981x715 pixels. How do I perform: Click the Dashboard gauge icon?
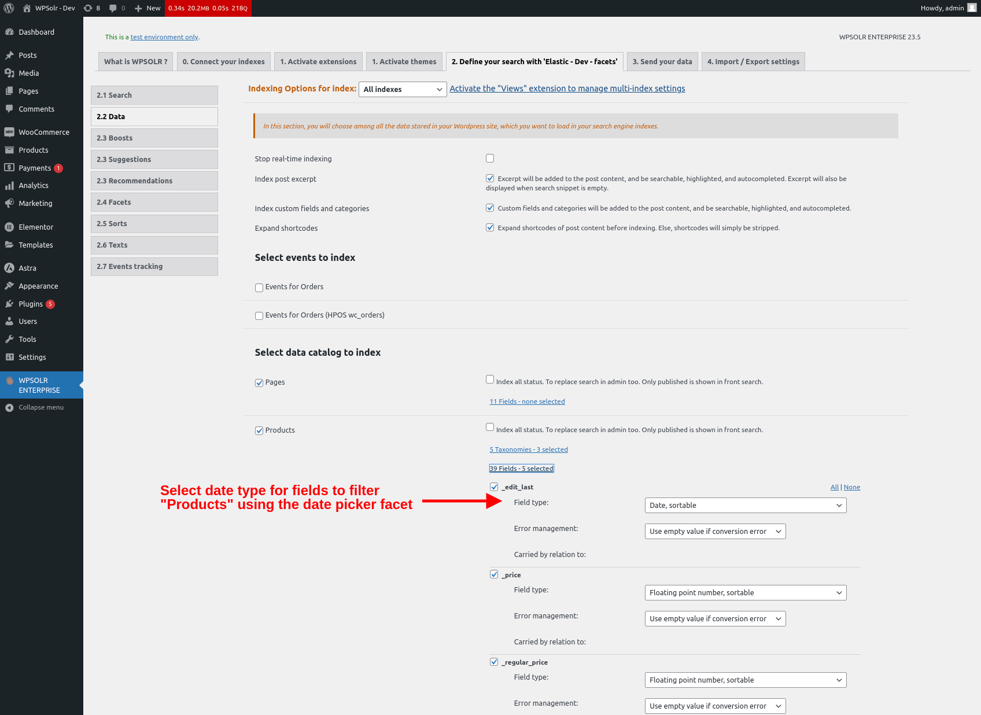coord(9,32)
